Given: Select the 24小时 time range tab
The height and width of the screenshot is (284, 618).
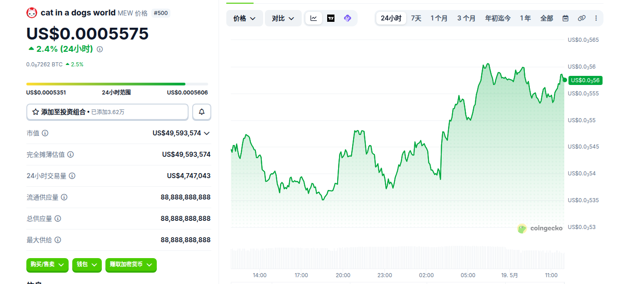Looking at the screenshot, I should tap(391, 18).
